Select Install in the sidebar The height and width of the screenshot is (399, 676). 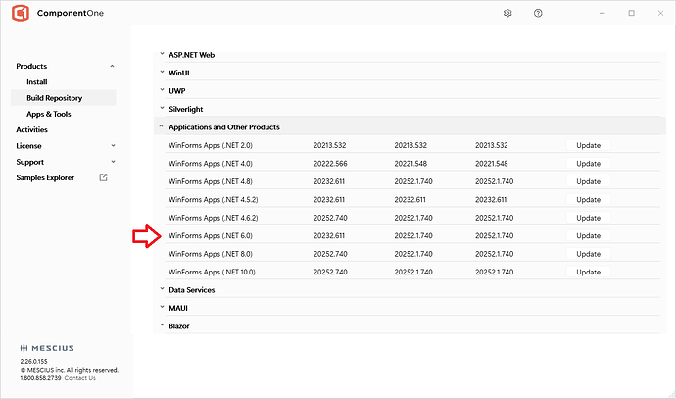[36, 82]
